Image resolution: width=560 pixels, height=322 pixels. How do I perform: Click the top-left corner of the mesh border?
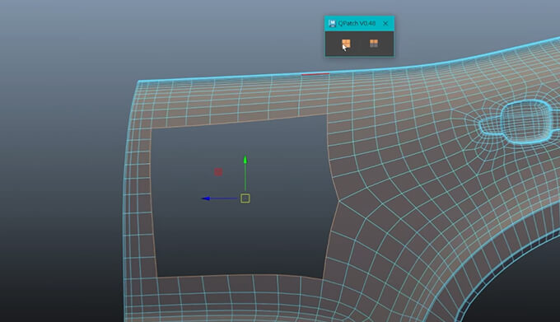(138, 82)
